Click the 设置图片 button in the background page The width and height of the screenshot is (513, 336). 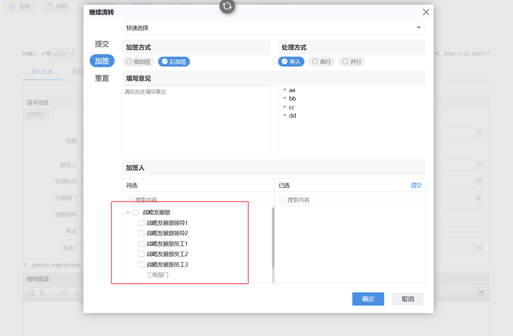tap(36, 115)
